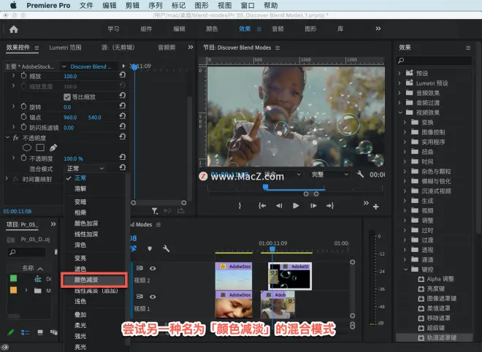Expand the 音频效果 folder

(x=399, y=93)
